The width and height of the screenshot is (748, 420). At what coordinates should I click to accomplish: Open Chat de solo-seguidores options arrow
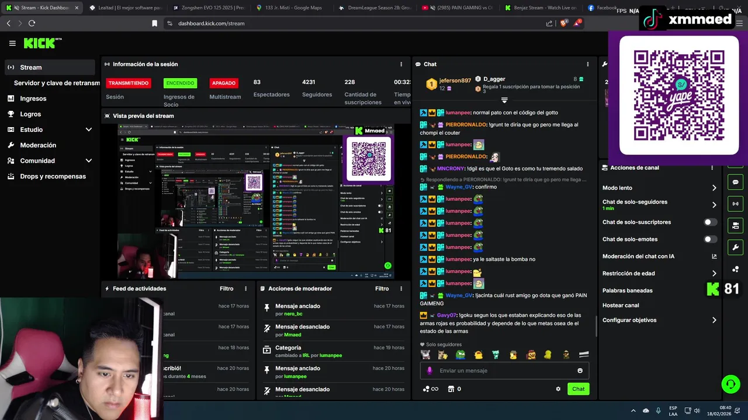714,205
